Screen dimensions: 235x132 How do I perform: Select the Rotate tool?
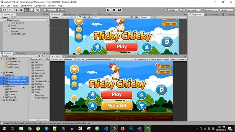[x=15, y=10]
